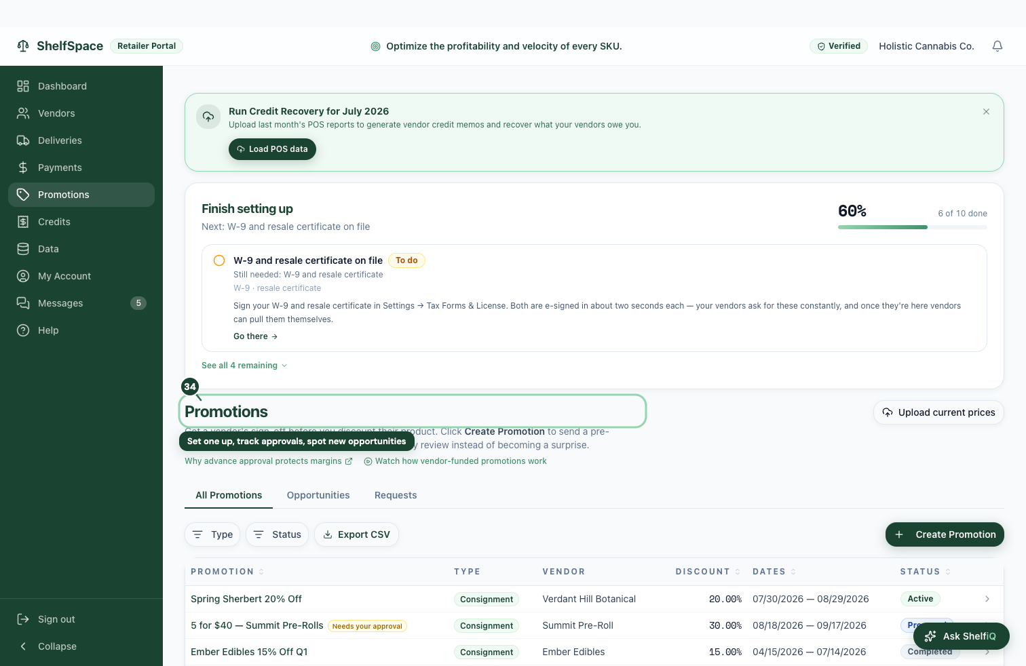This screenshot has height=666, width=1026.
Task: Click the Spring Sherbert 20% Off promotion name
Action: (246, 599)
